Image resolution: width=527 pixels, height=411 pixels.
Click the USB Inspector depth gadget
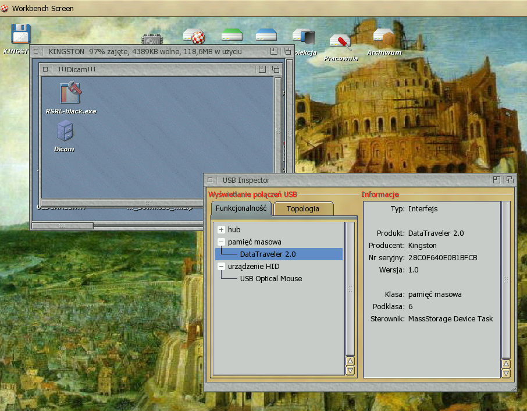(x=510, y=180)
